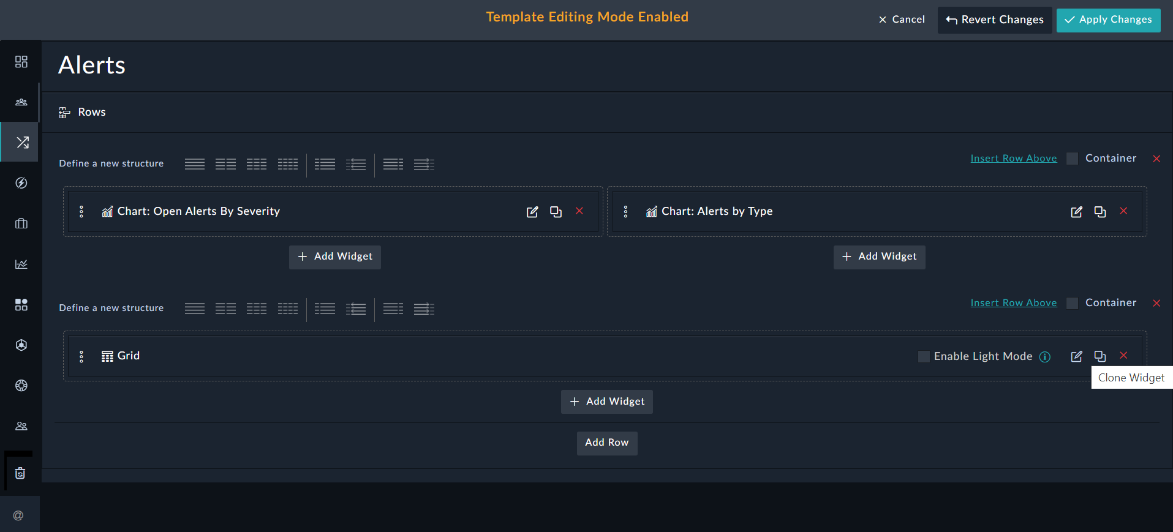Open the globe icon in the sidebar

21,385
